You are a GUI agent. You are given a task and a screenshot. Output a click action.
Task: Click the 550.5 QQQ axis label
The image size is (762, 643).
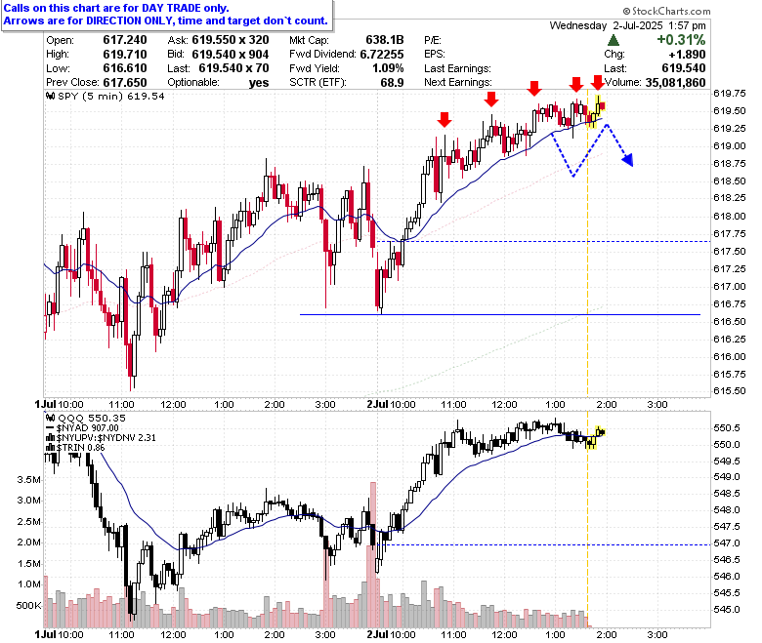coord(727,428)
